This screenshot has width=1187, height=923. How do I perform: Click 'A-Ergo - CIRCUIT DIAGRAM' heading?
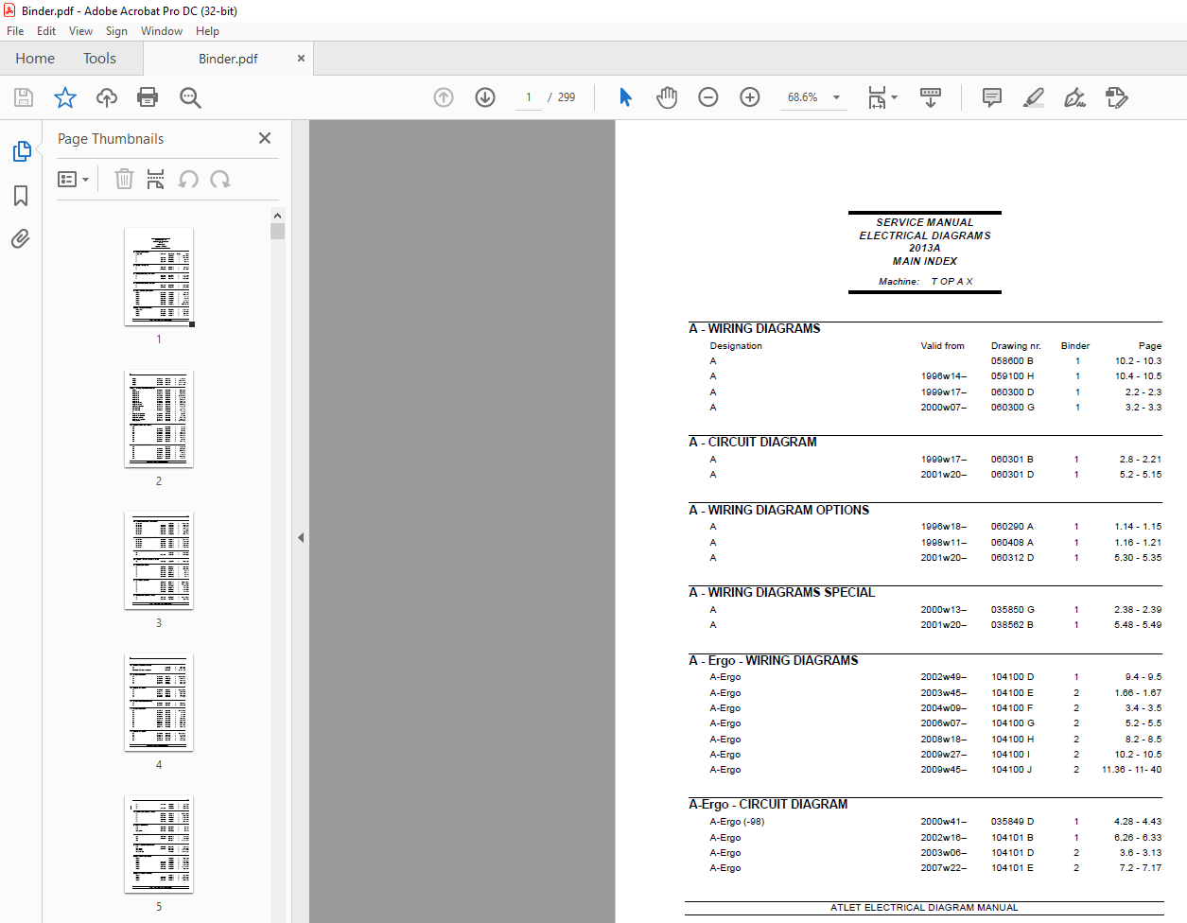(x=768, y=804)
